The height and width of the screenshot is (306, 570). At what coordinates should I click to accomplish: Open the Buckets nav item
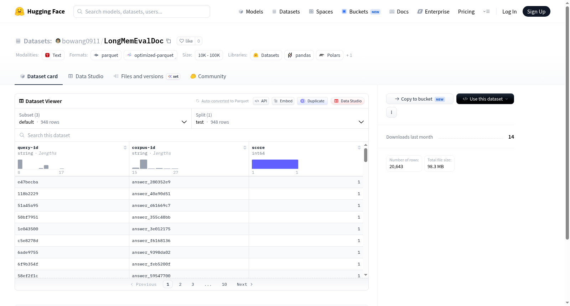pyautogui.click(x=361, y=11)
